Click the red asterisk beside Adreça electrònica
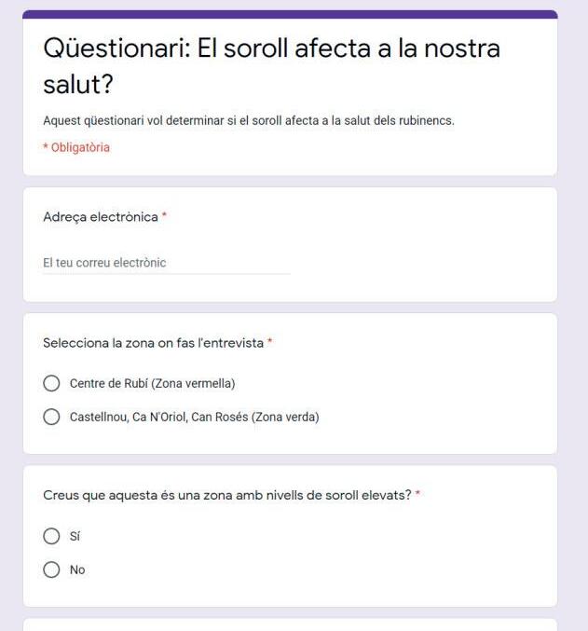Screen dimensions: 588x631 [165, 216]
